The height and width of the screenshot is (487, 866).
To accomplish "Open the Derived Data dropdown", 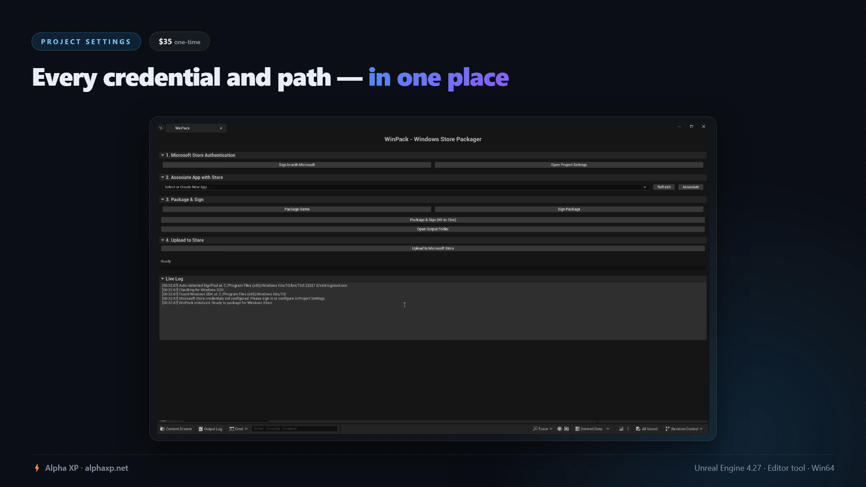I will (x=592, y=429).
